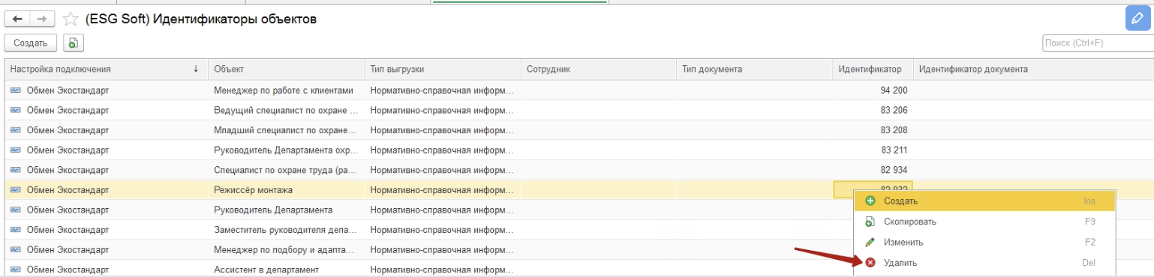The image size is (1154, 277).
Task: Add page to favorites with star icon
Action: coord(70,19)
